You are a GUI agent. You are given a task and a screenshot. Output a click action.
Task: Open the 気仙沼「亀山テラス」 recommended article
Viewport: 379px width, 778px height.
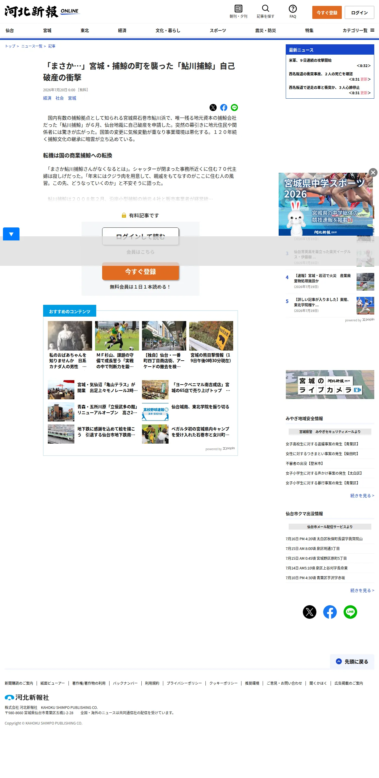coord(93,390)
